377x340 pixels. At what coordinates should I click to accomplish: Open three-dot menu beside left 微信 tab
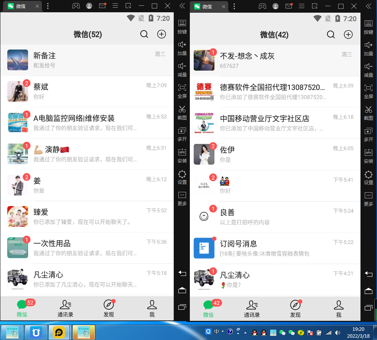48,6
